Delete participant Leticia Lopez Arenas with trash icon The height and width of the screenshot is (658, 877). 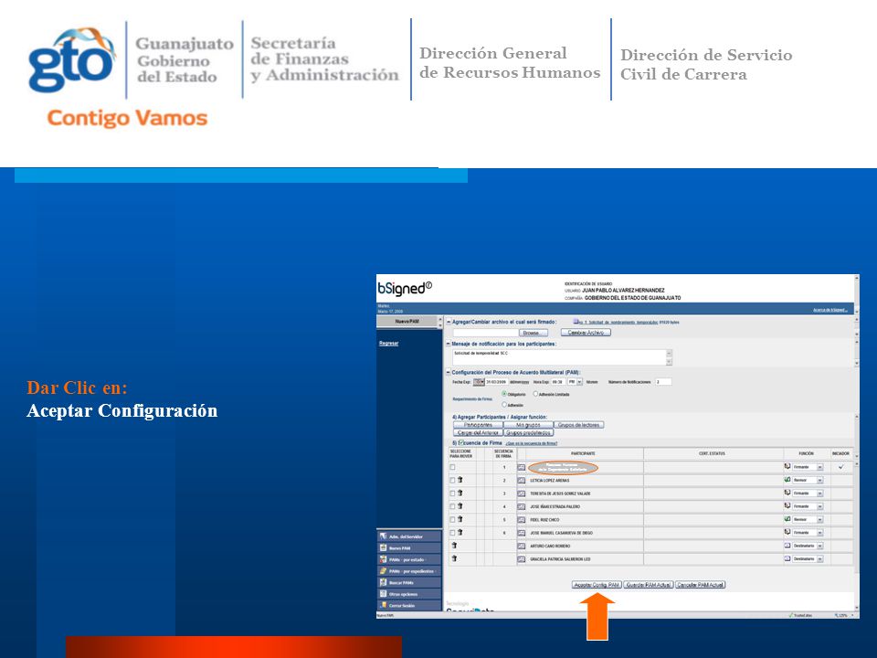coord(460,480)
